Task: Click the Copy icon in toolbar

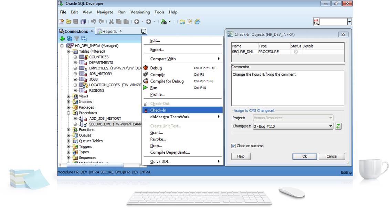Action: point(119,22)
